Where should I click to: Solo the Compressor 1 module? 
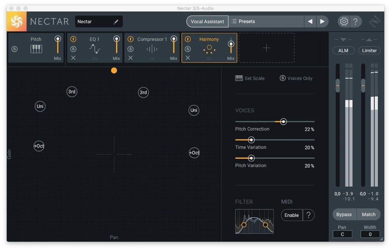(x=130, y=49)
